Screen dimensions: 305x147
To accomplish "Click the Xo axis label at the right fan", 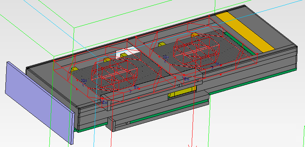I will tap(166, 57).
